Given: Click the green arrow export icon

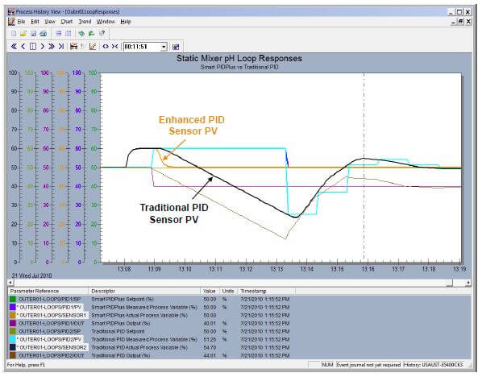Looking at the screenshot, I should (91, 34).
